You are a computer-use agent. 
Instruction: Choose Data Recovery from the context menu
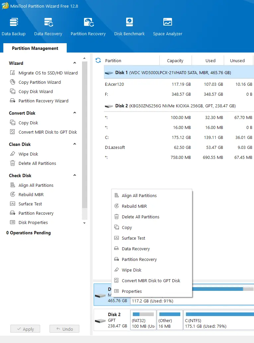pos(152,249)
